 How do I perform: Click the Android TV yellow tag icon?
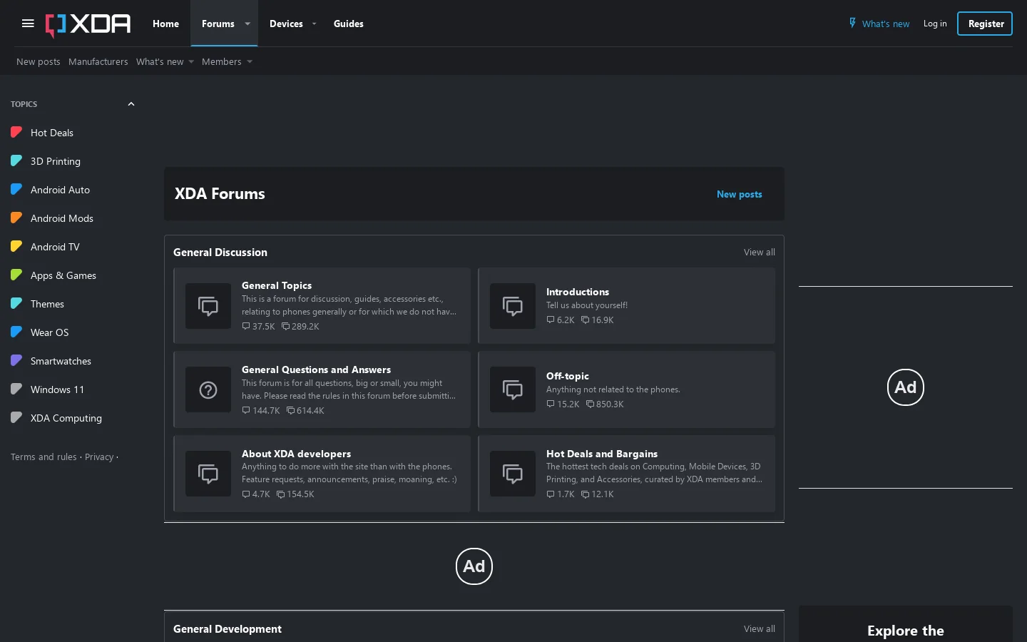16,246
